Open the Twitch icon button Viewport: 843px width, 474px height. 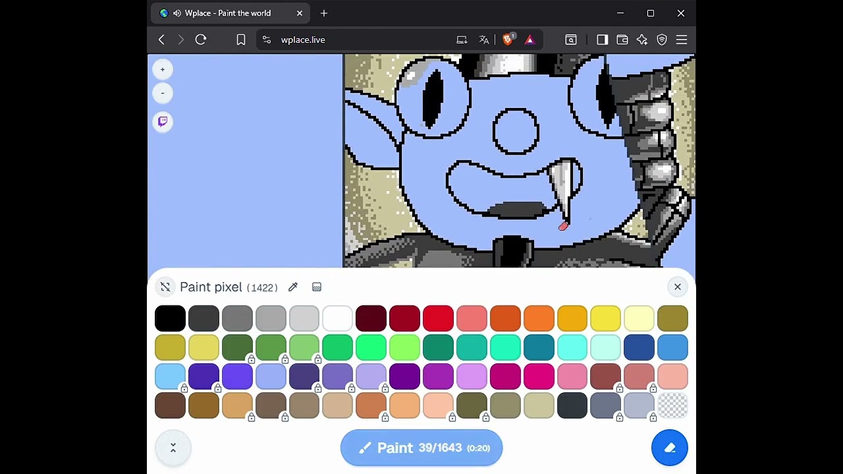click(x=163, y=122)
